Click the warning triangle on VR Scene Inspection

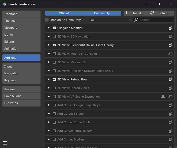[x=163, y=97]
